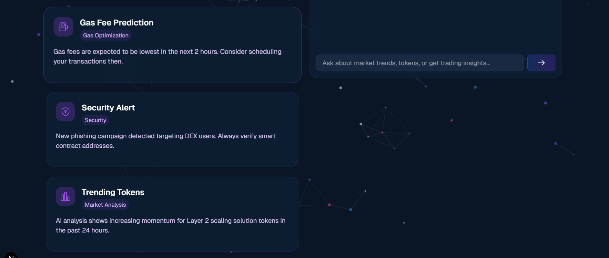The height and width of the screenshot is (258, 609).
Task: Select the Market Analysis tag
Action: pos(105,205)
